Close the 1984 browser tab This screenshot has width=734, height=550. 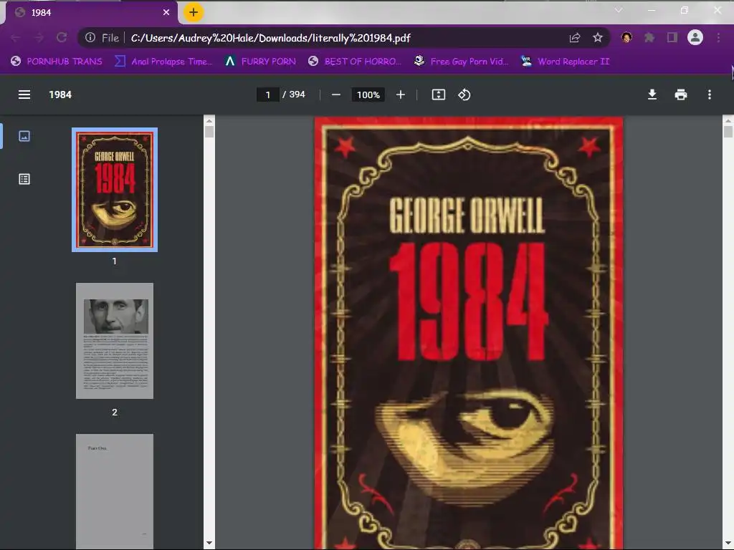click(166, 13)
